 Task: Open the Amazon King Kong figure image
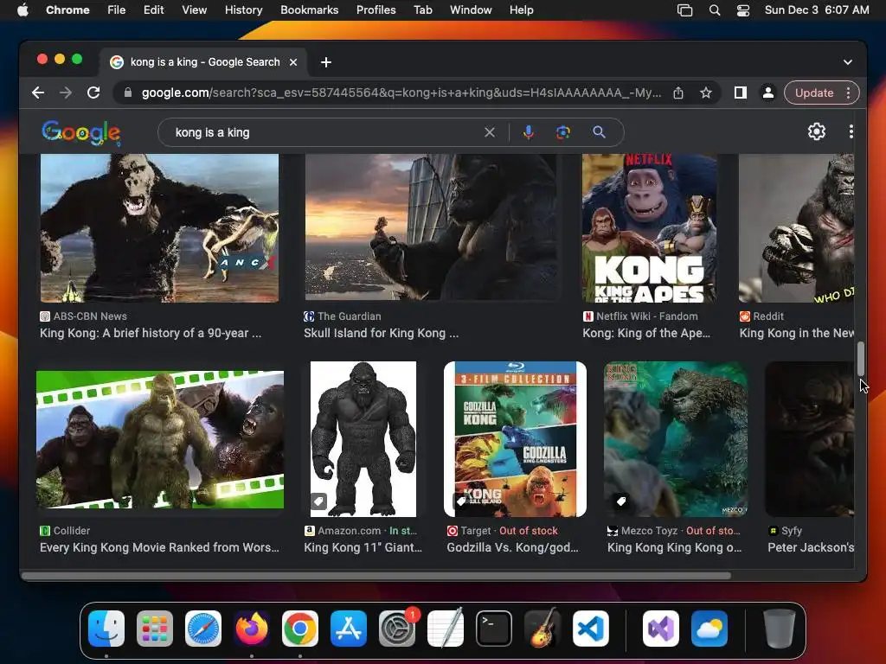point(363,438)
